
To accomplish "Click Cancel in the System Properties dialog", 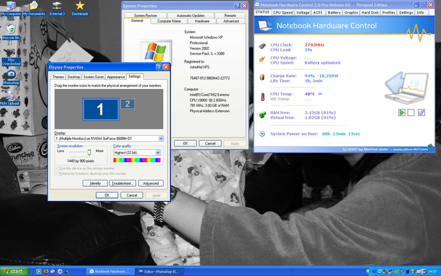I will (210, 143).
